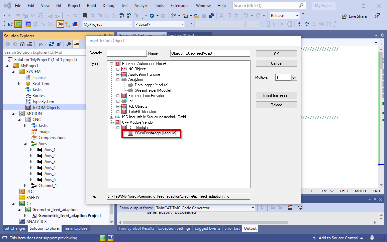Refresh the Solution Explorer tree

click(x=52, y=44)
